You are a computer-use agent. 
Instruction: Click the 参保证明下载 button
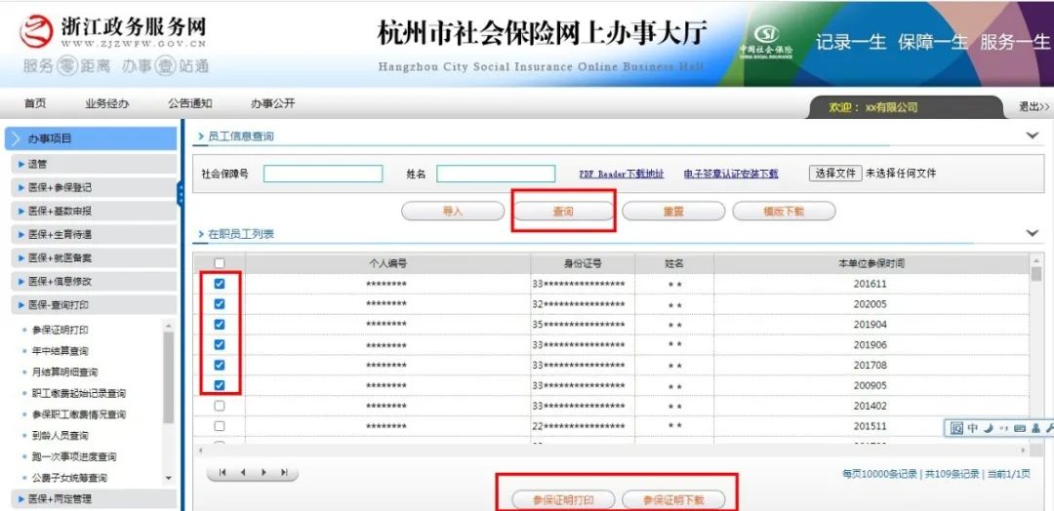673,500
